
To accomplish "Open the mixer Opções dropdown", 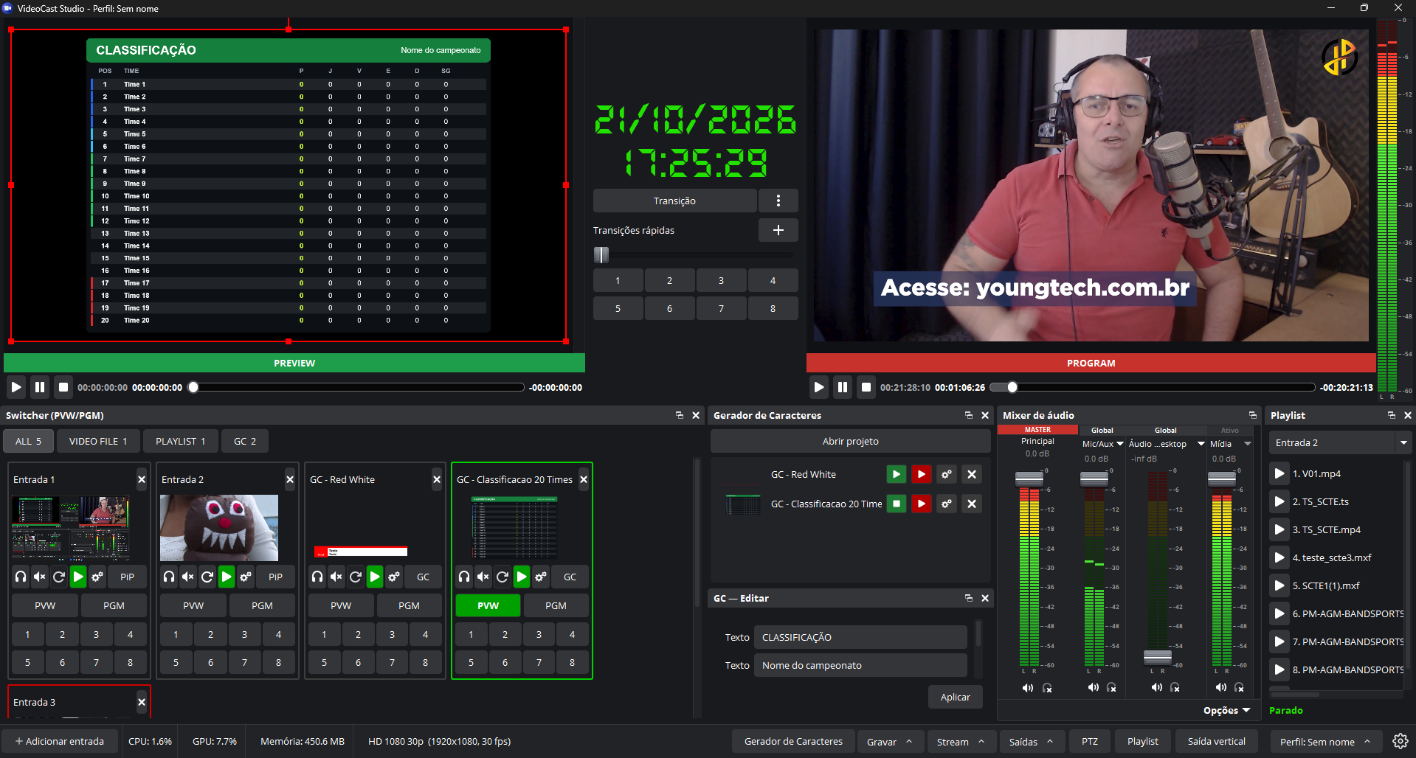I will [1226, 710].
